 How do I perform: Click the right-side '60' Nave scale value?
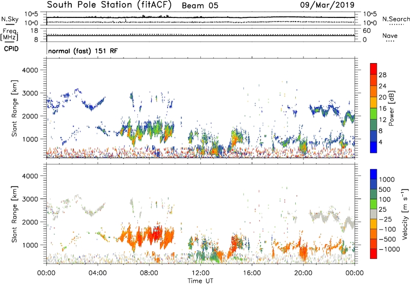tap(366, 31)
